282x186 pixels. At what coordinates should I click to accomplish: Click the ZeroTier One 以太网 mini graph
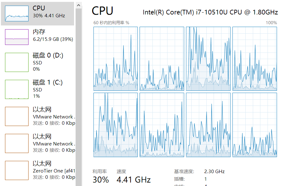point(17,170)
